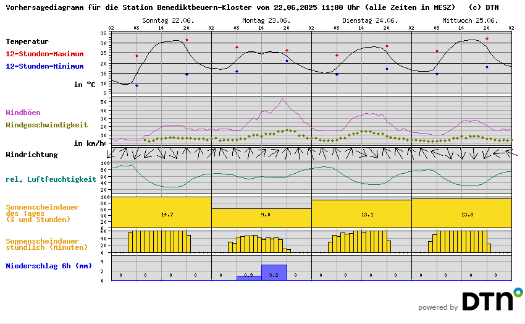525x324 pixels.
Task: Click the 'powered by' text
Action: (438, 307)
